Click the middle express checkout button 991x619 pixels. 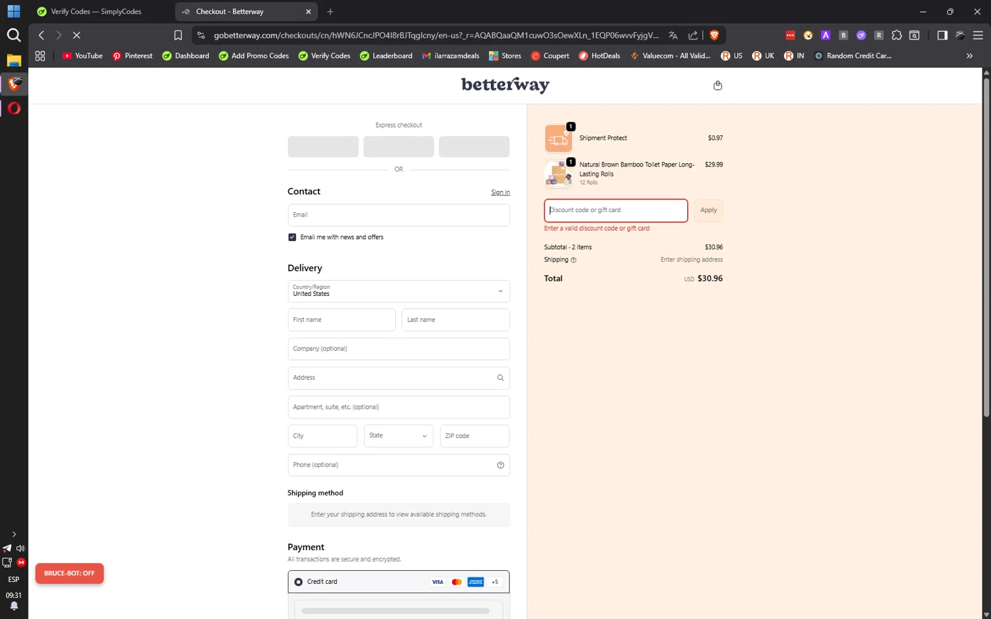[x=398, y=147]
